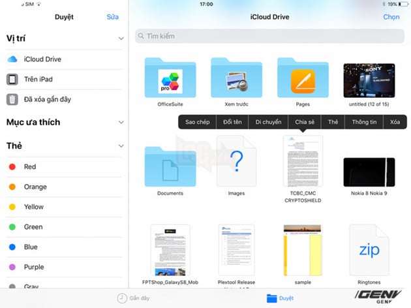Open the Documents folder
The height and width of the screenshot is (308, 411).
[170, 166]
